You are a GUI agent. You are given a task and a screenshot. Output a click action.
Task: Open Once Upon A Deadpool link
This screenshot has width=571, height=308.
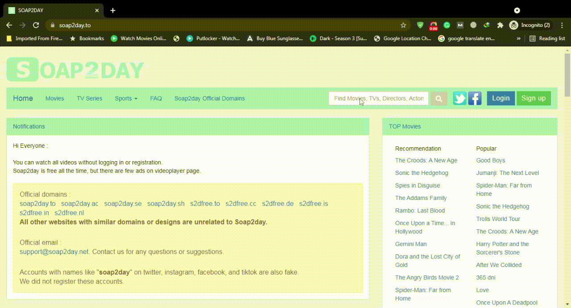[x=507, y=303]
